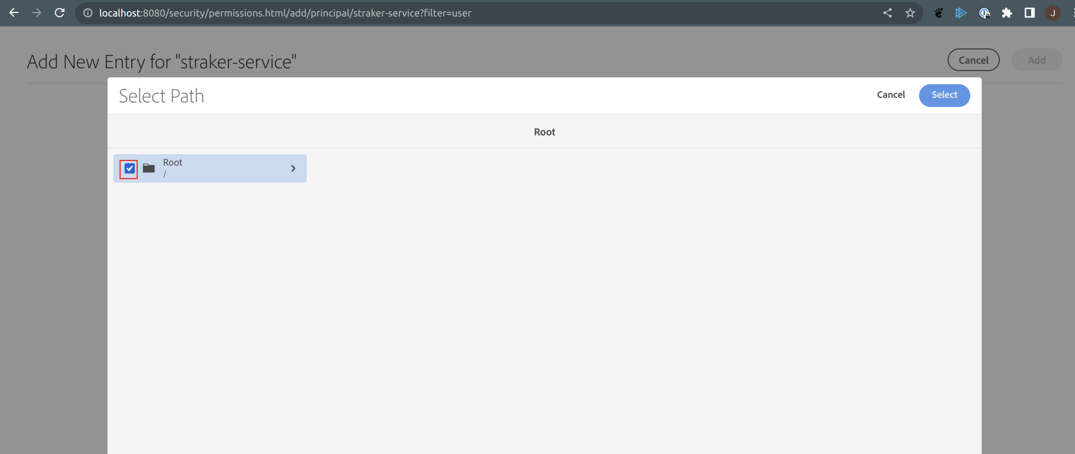This screenshot has height=454, width=1075.
Task: Confirm with the blue Select button
Action: 944,95
